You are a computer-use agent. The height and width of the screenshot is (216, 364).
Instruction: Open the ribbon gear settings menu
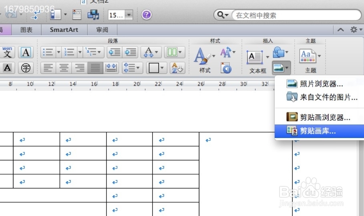pyautogui.click(x=356, y=30)
